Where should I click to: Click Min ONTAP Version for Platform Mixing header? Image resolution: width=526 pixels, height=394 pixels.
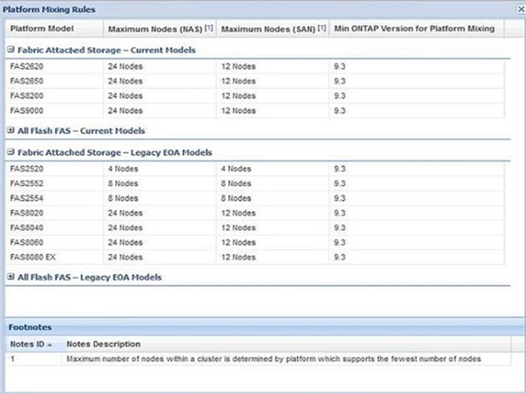tap(414, 29)
